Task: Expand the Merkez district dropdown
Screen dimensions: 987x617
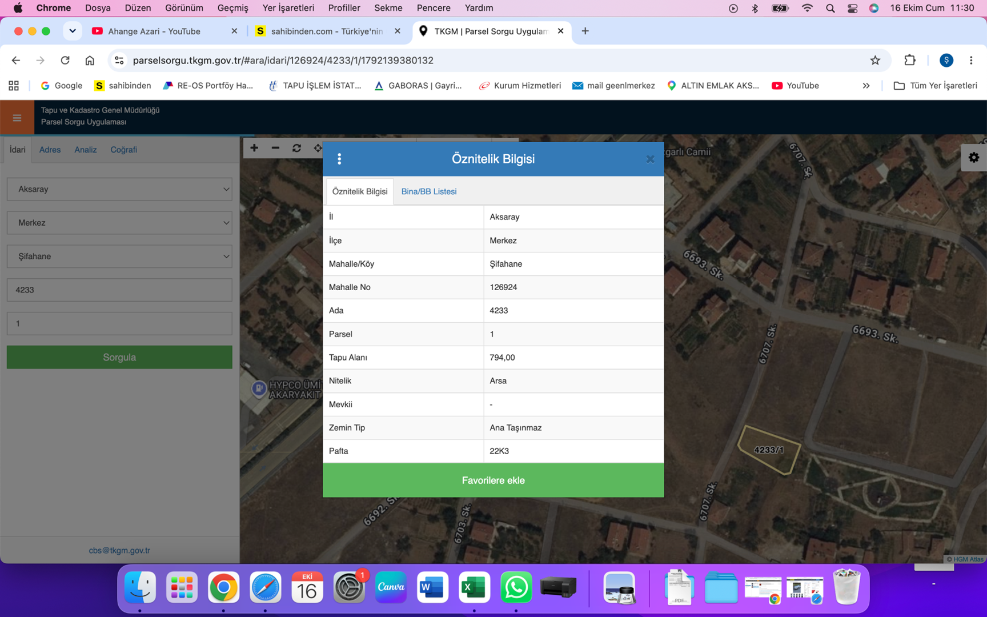Action: [119, 223]
